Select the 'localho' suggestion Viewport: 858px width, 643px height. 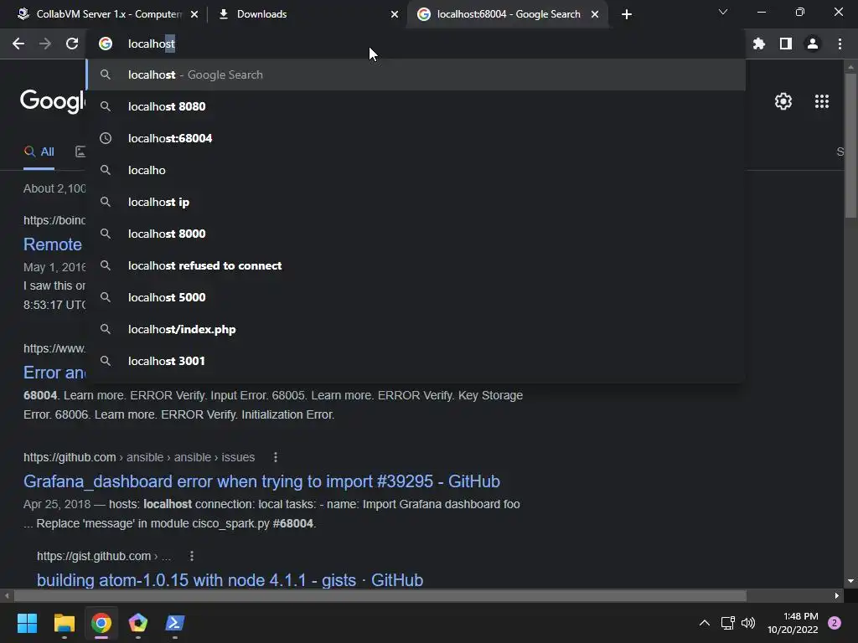pyautogui.click(x=416, y=170)
